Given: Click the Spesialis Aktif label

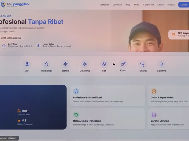Looking at the screenshot, I should [24, 114].
